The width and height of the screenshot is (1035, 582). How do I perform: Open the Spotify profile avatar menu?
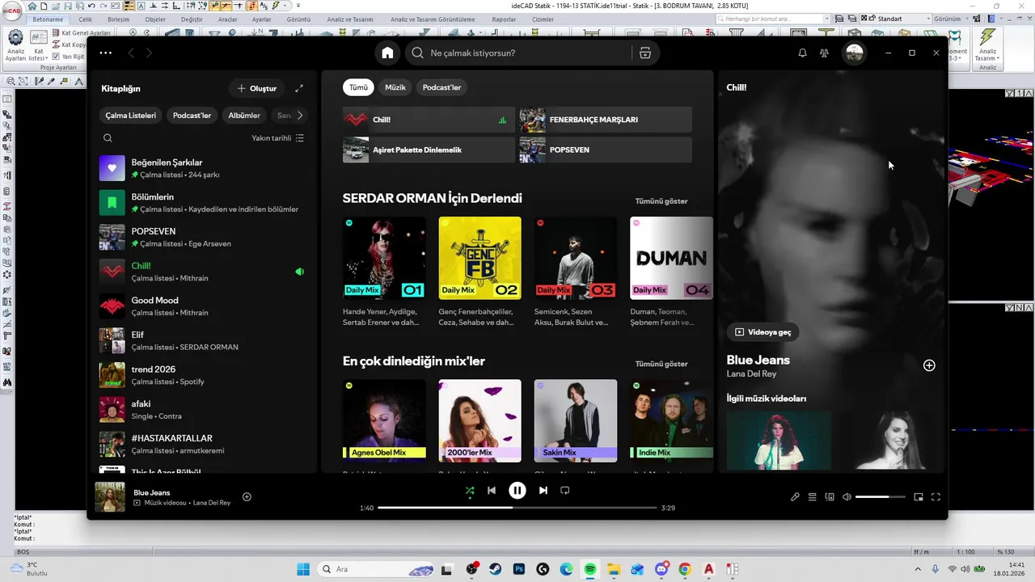(x=855, y=53)
